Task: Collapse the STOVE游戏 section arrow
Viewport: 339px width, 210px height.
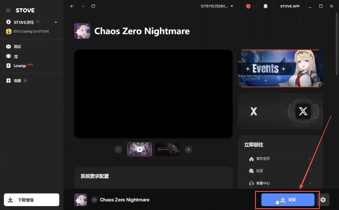Action: click(56, 22)
